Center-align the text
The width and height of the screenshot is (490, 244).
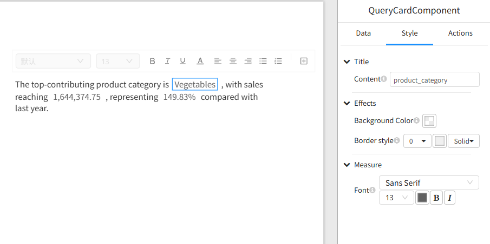point(233,61)
